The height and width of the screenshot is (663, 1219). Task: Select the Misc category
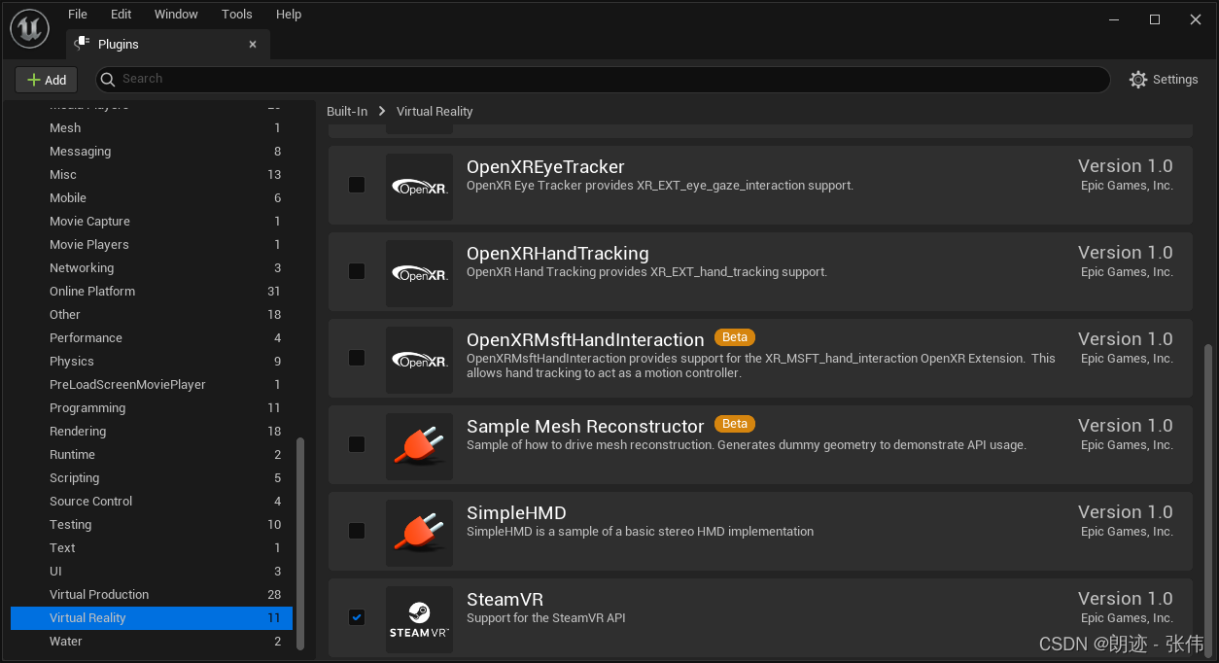point(152,175)
